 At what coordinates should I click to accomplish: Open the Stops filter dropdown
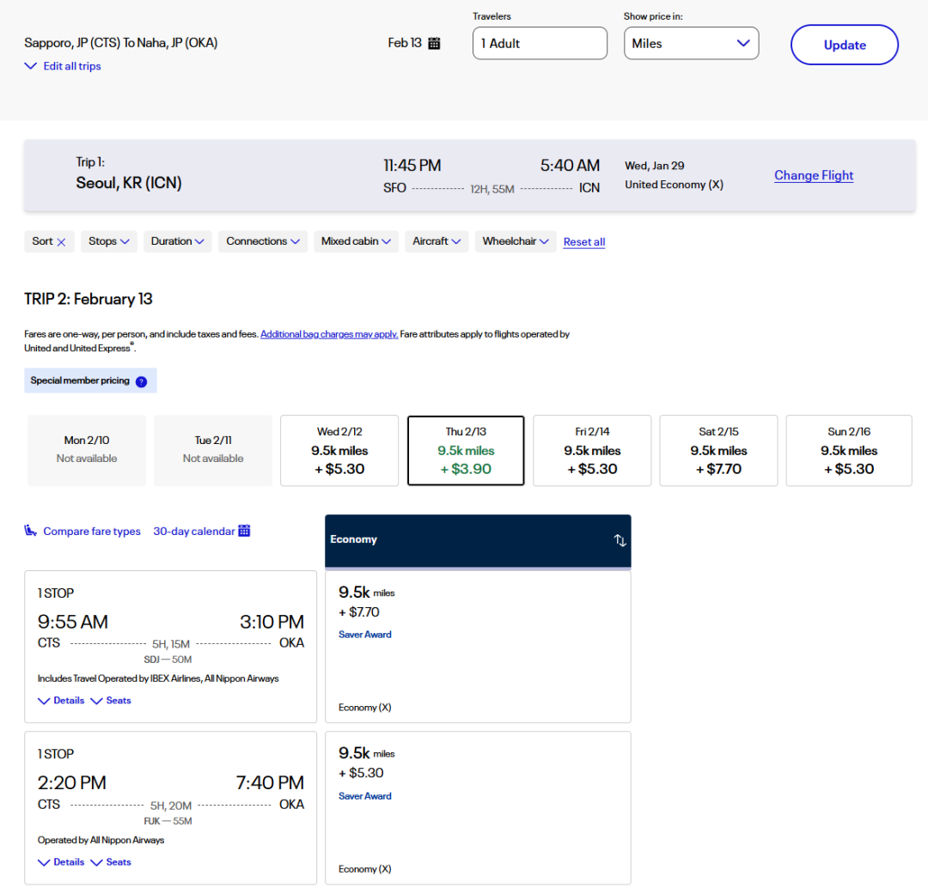109,241
